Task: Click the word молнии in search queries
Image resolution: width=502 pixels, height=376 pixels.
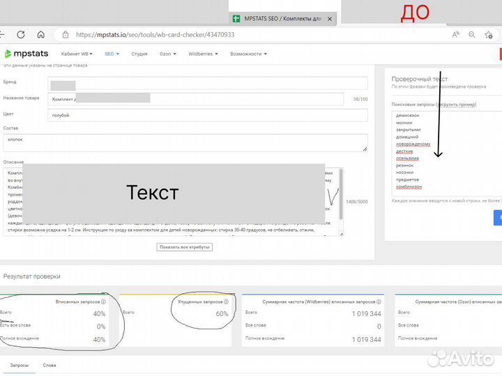Action: click(x=404, y=123)
